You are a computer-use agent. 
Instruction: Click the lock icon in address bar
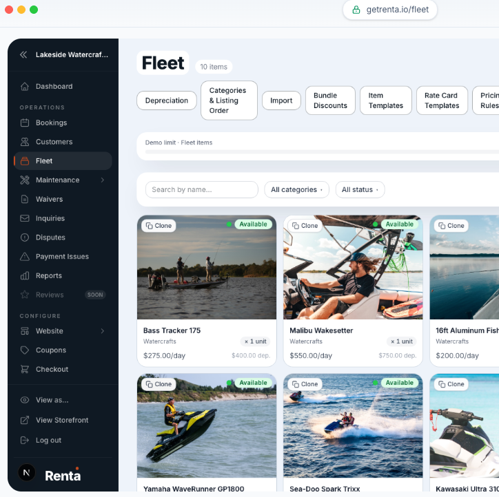click(x=356, y=10)
